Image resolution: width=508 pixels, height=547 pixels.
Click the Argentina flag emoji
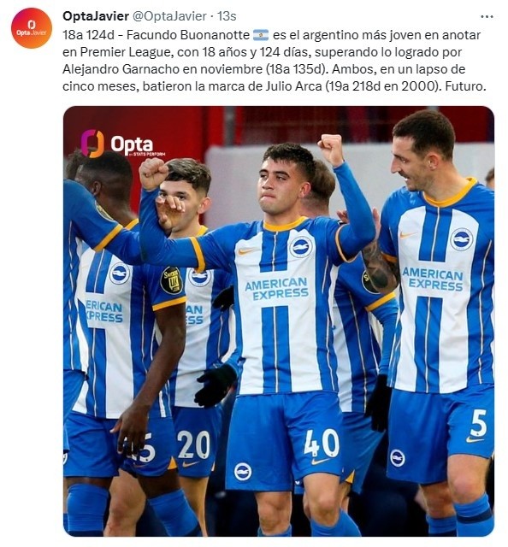[261, 35]
